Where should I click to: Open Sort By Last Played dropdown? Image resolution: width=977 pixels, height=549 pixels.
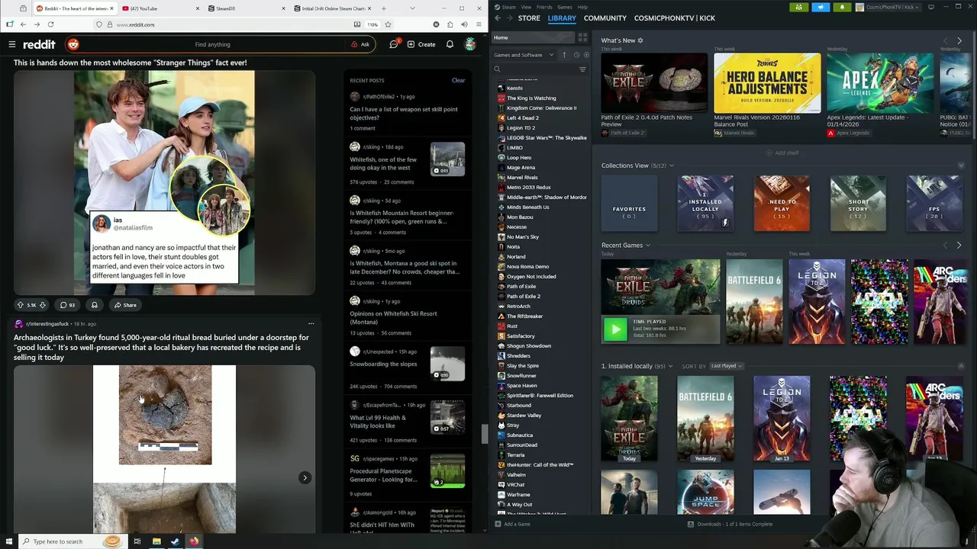pos(727,366)
